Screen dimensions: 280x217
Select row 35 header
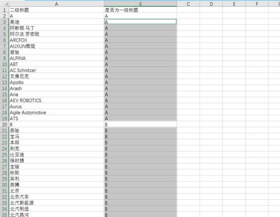pyautogui.click(x=4, y=215)
